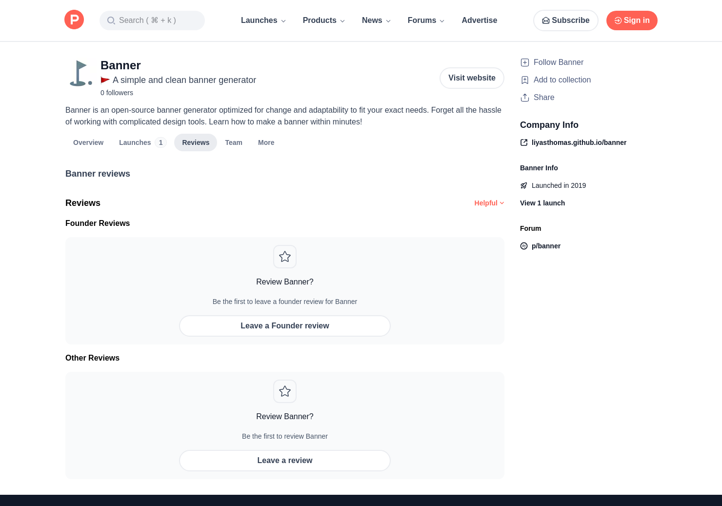This screenshot has width=722, height=506.
Task: Open the View 1 launch link
Action: 542,203
